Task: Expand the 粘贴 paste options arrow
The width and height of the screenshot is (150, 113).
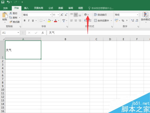Action: click(x=5, y=22)
